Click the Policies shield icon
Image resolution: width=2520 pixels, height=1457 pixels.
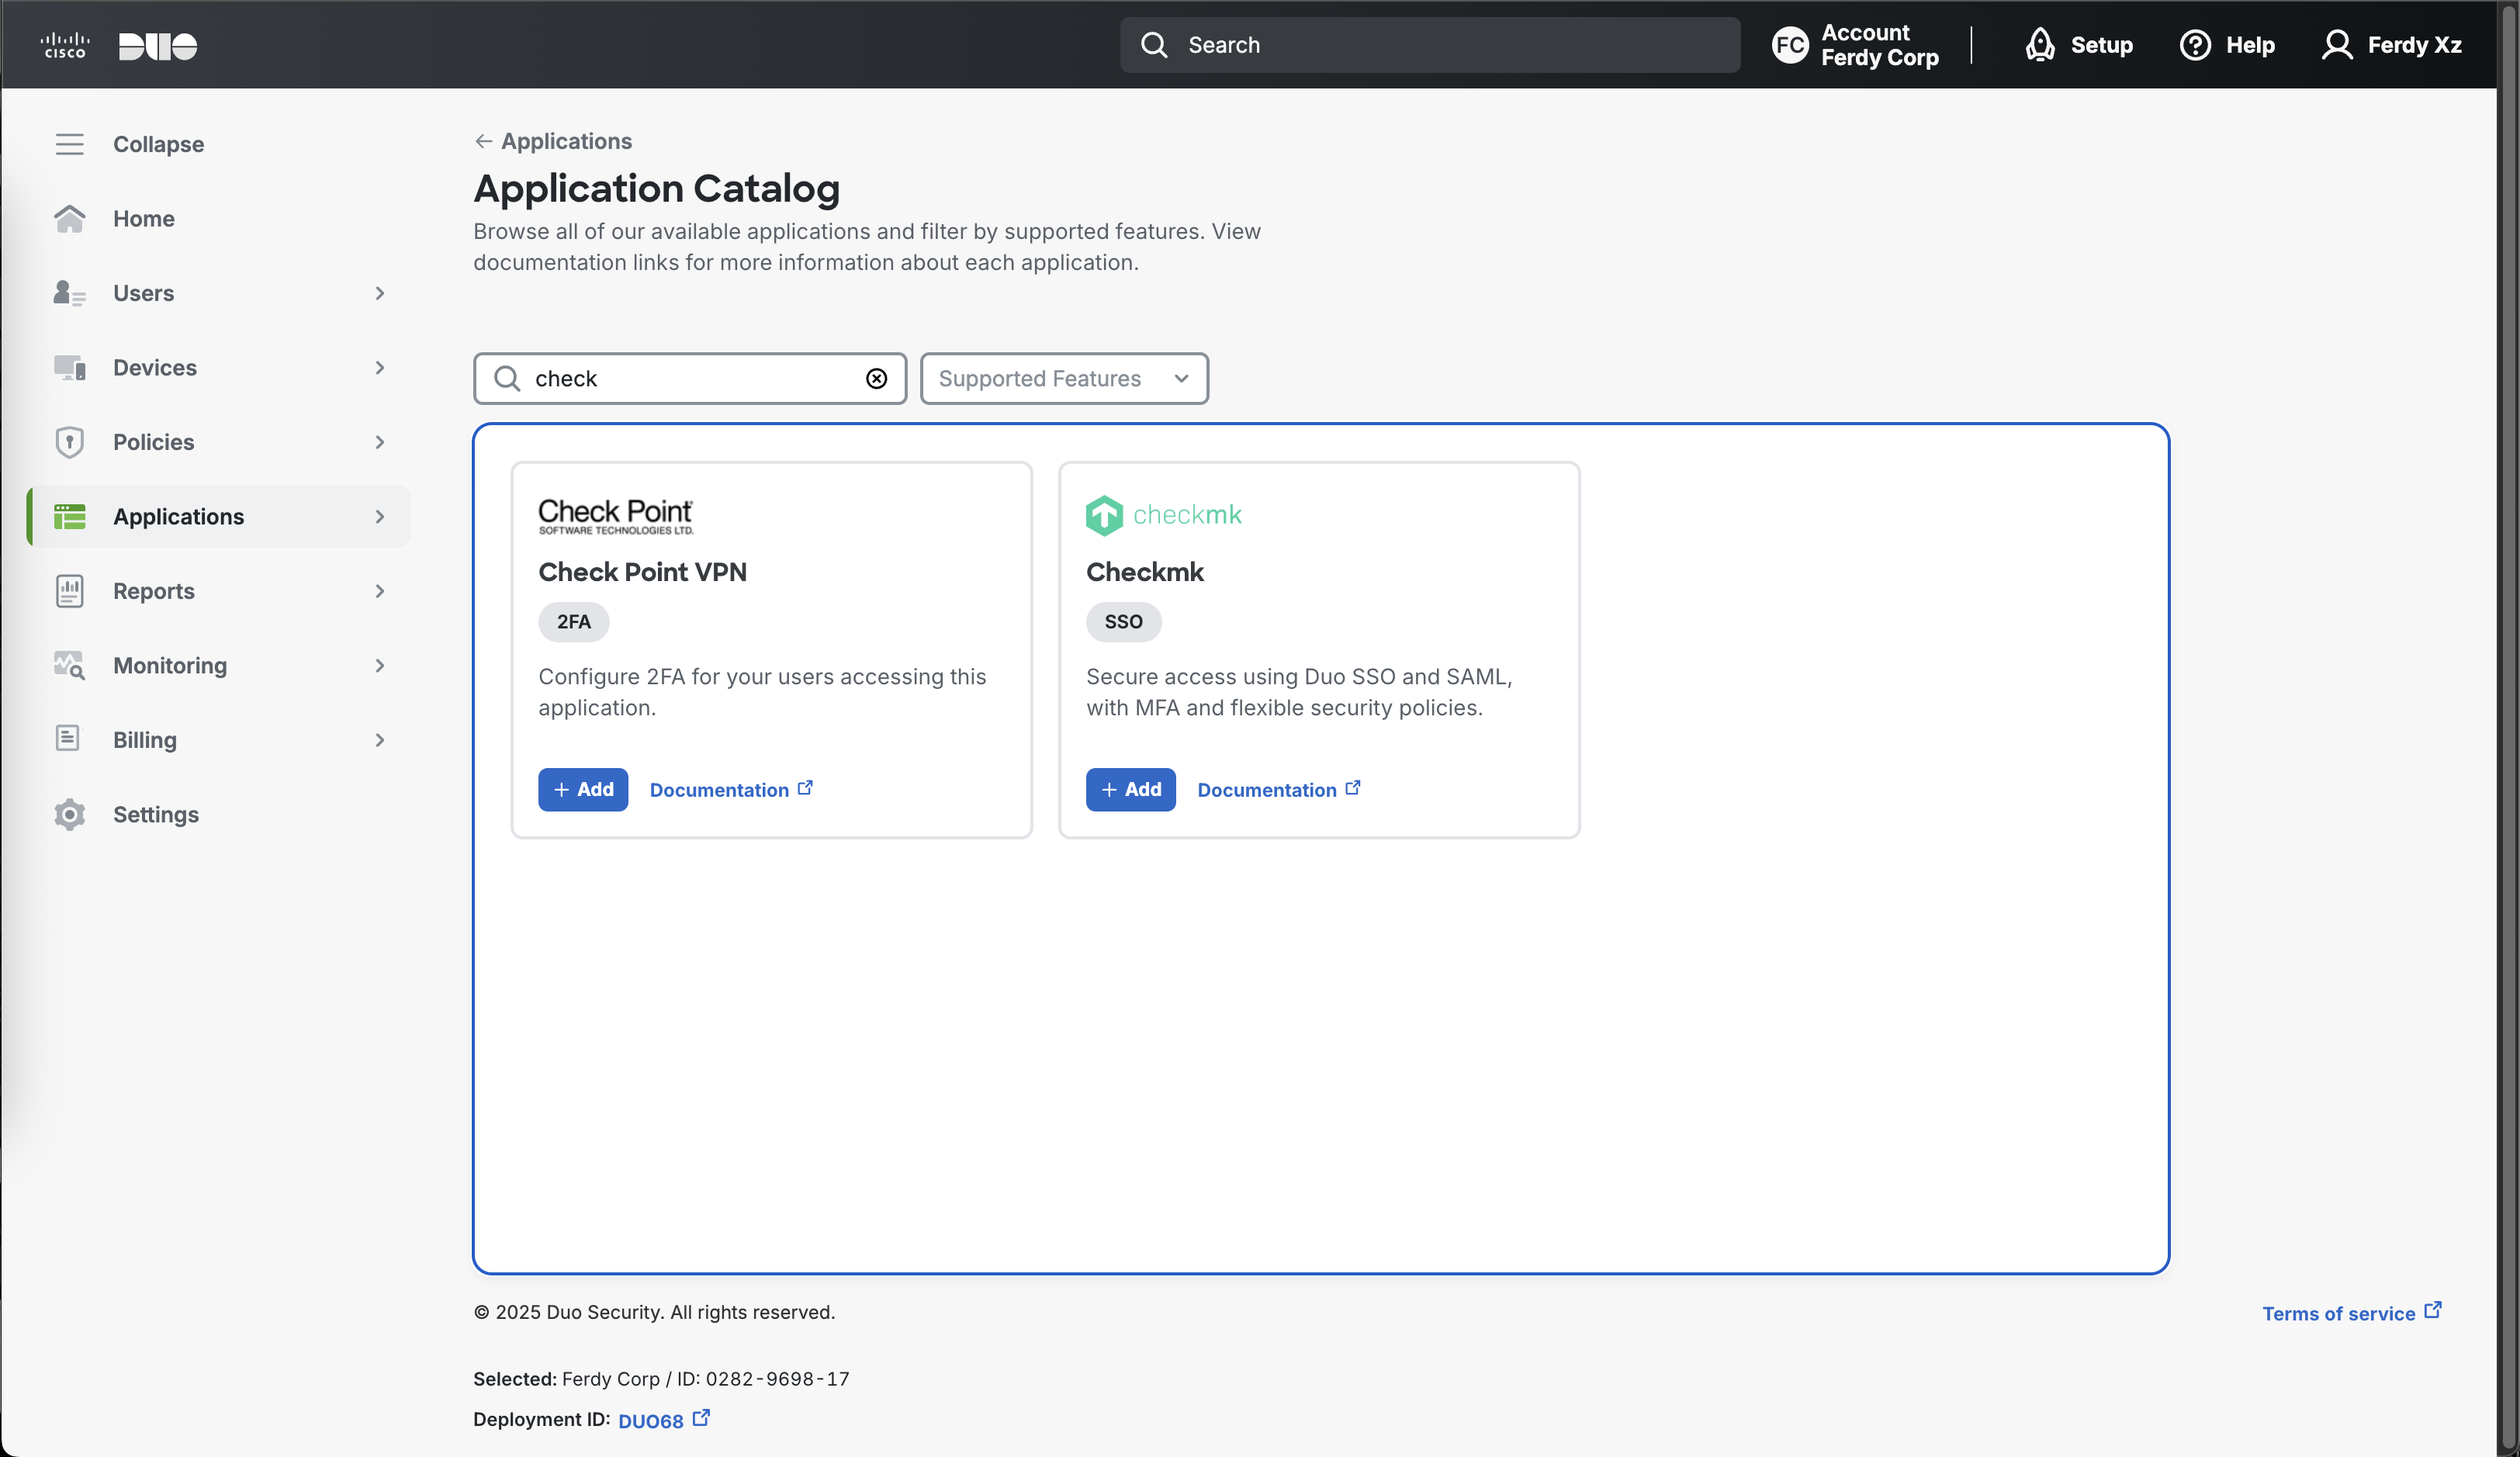click(x=69, y=442)
